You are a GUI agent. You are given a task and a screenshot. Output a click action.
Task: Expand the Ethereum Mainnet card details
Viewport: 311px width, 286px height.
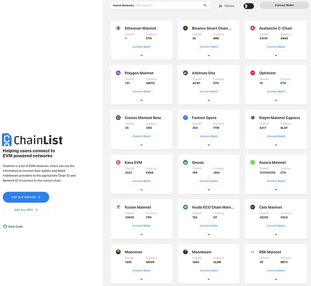pyautogui.click(x=142, y=55)
